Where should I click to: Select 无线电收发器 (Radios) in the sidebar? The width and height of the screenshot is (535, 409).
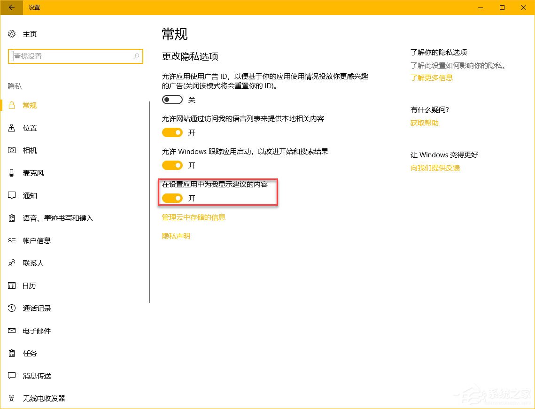coord(44,398)
